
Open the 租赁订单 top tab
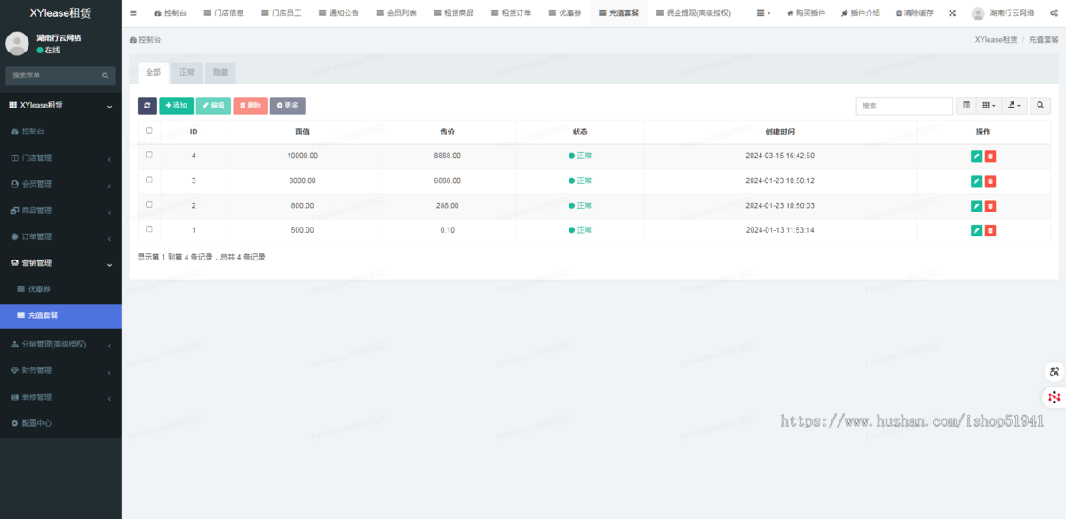click(x=510, y=13)
